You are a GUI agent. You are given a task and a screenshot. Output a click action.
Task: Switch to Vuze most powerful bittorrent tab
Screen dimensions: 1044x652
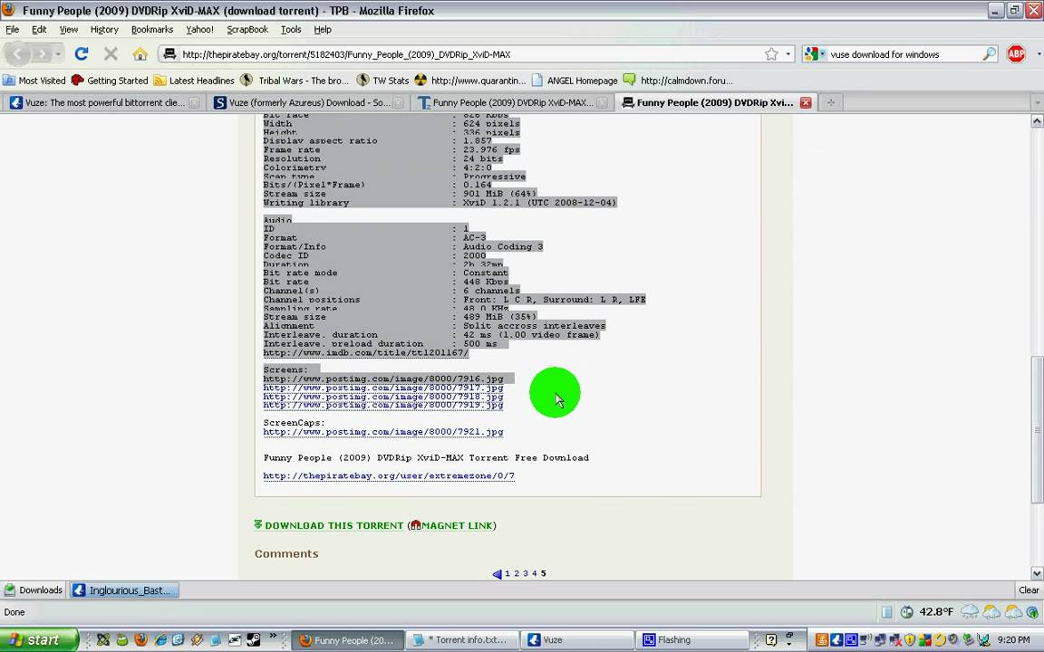[104, 102]
